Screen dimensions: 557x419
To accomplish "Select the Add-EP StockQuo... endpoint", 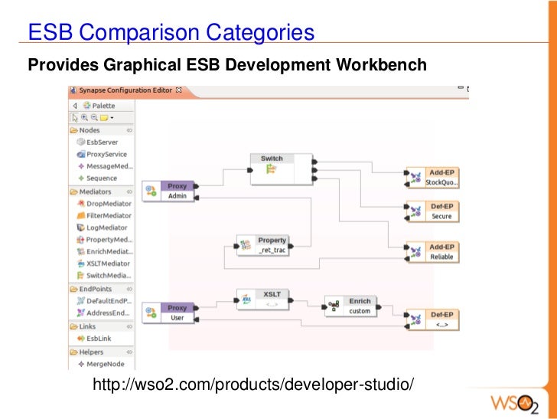I will coord(433,178).
